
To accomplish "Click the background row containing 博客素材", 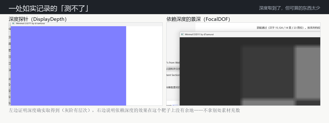I will [x=173, y=87].
